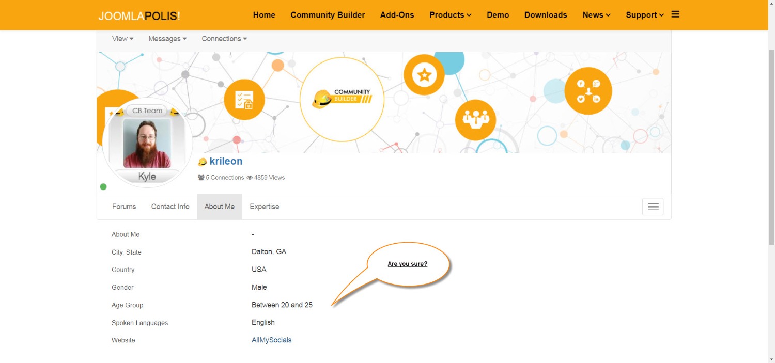Viewport: 775px width, 363px height.
Task: Click the hard hat icon beside krileon
Action: (203, 162)
